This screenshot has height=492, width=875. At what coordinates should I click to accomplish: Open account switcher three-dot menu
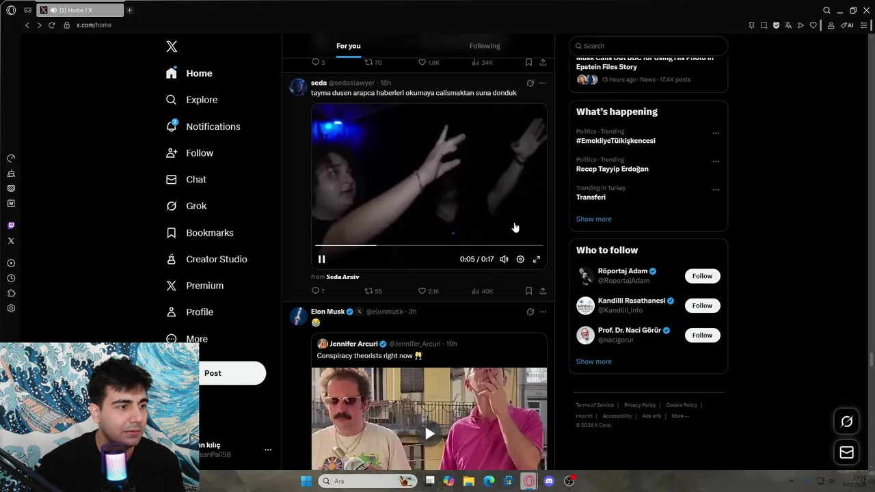(268, 450)
